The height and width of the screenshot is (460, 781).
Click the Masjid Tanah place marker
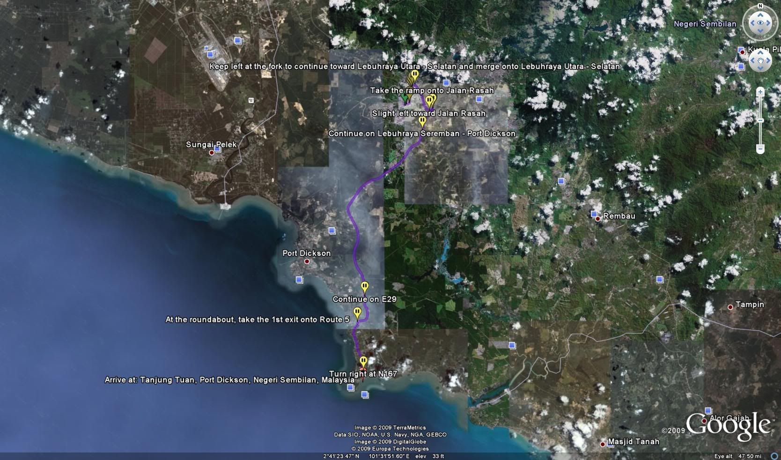click(603, 444)
